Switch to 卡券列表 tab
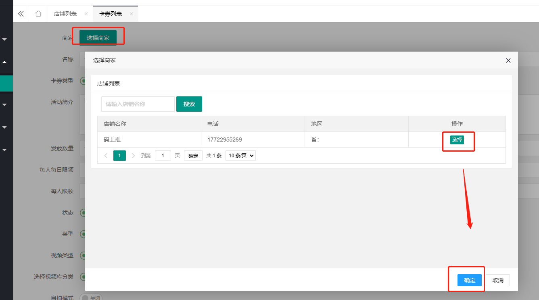539x300 pixels. coord(111,14)
